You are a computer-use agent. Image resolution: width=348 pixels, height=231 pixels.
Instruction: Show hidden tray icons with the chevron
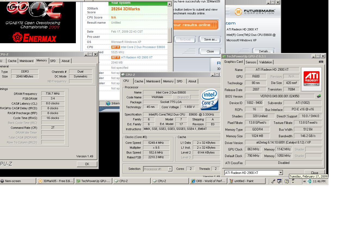[x=304, y=181]
